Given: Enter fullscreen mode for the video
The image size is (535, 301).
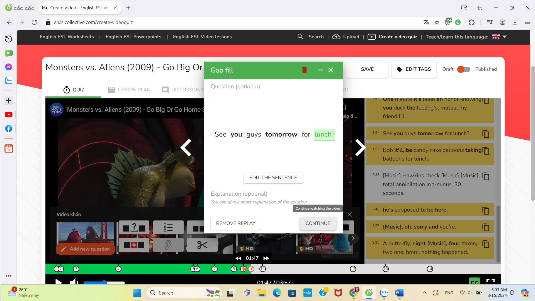Looking at the screenshot, I should coord(490,281).
